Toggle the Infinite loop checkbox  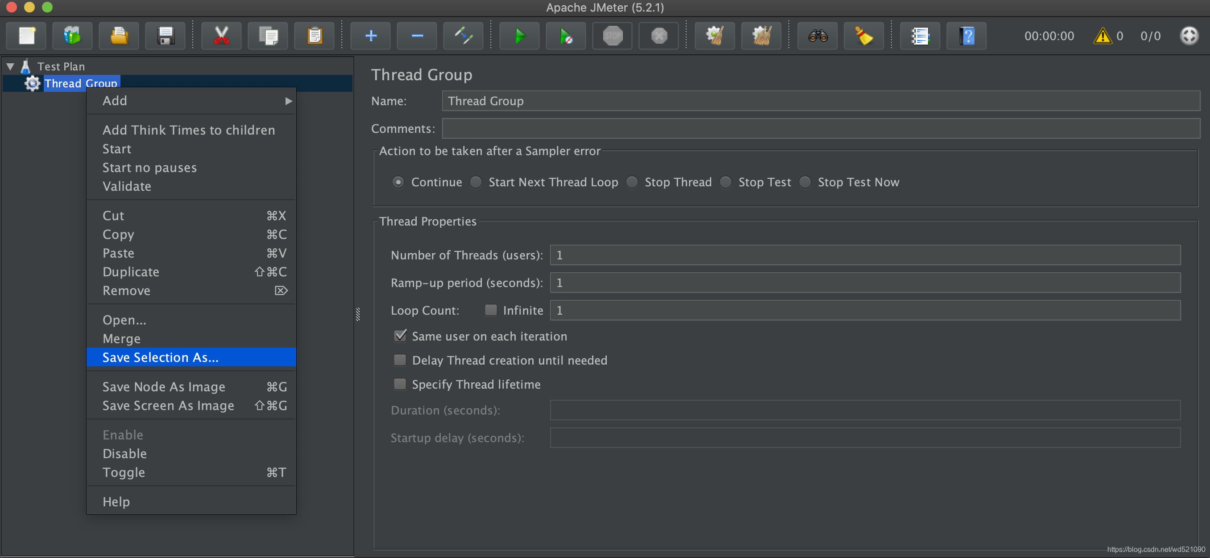tap(490, 310)
